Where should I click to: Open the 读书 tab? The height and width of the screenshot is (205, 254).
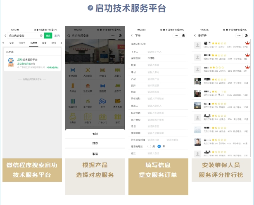coord(54,43)
